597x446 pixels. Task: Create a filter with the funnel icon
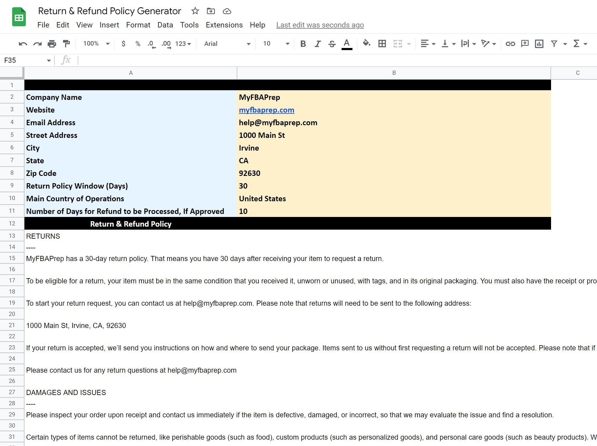click(553, 44)
